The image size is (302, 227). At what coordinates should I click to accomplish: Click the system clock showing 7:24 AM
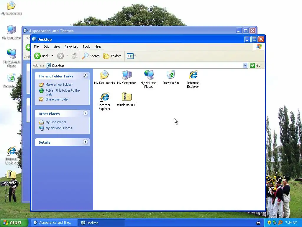pos(291,223)
